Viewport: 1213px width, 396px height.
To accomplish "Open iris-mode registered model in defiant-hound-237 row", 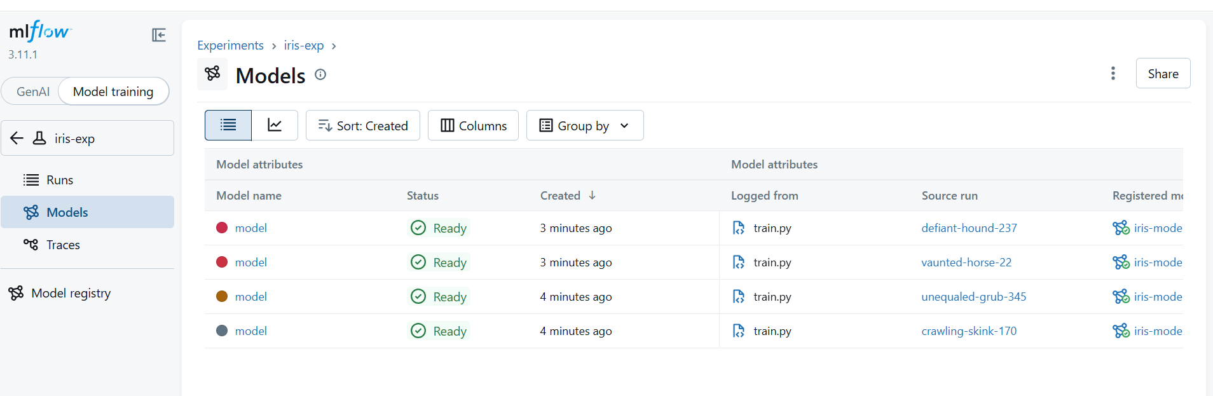I will (x=1158, y=228).
